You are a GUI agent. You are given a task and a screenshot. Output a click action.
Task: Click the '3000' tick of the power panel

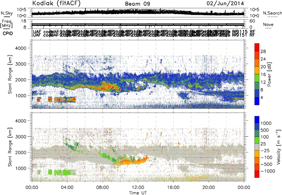(x=20, y=64)
